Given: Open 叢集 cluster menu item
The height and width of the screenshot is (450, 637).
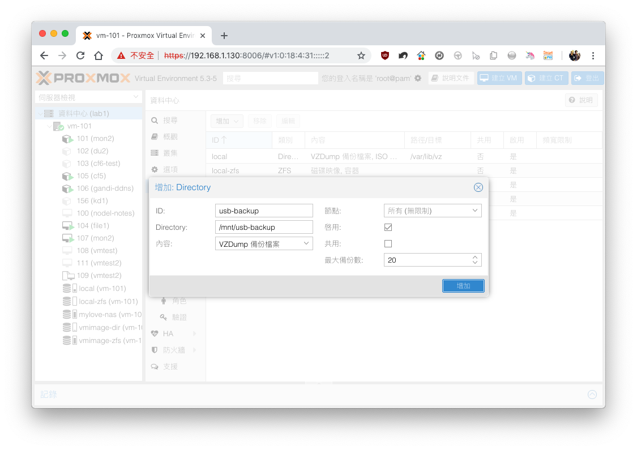Looking at the screenshot, I should 170,153.
